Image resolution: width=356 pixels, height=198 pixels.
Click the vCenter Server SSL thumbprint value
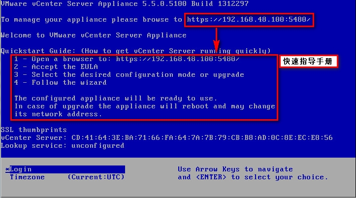tap(202, 137)
